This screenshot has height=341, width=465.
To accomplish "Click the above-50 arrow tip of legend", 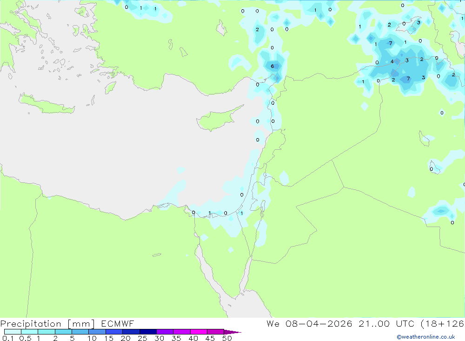I will pyautogui.click(x=232, y=332).
